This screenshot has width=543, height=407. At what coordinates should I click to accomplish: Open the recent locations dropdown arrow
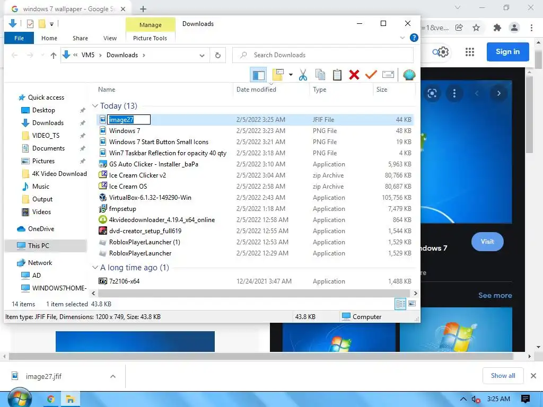click(42, 55)
